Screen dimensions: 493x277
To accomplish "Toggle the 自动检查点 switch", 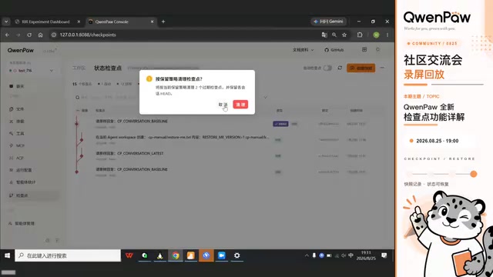I will click(327, 68).
